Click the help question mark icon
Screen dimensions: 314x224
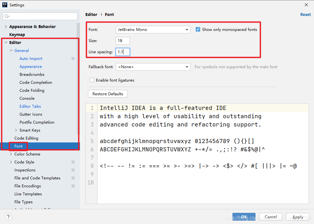click(8, 217)
